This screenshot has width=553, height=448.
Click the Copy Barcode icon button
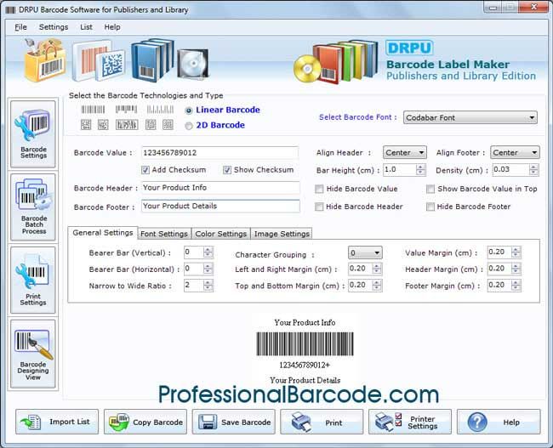tap(119, 422)
